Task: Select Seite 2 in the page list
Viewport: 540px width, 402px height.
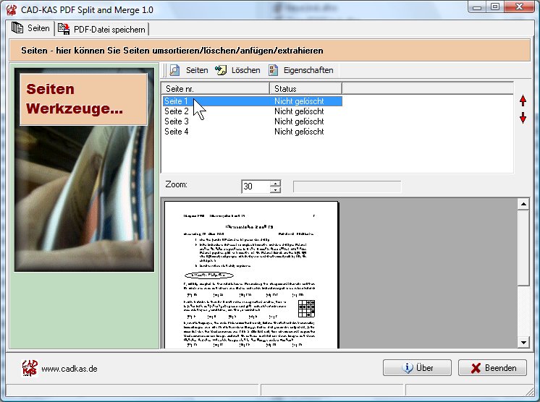Action: tap(177, 111)
